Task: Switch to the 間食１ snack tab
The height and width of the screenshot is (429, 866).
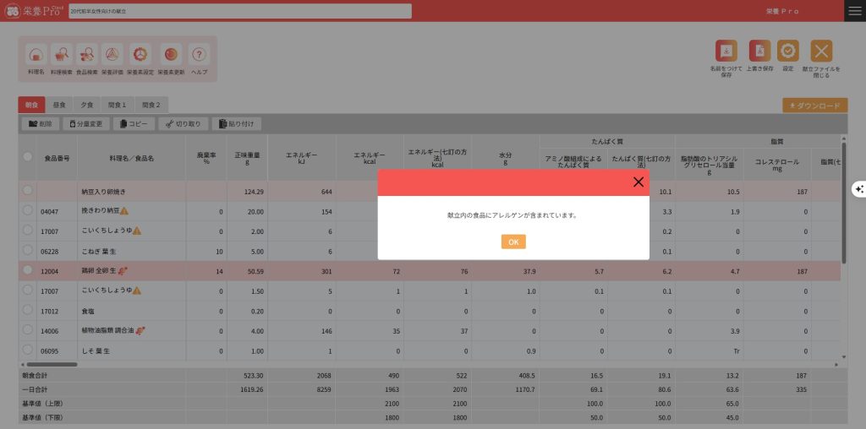Action: (118, 105)
